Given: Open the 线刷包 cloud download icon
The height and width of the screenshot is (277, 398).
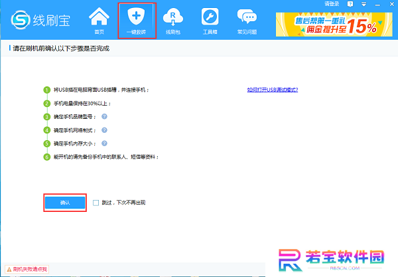Looking at the screenshot, I should 173,21.
